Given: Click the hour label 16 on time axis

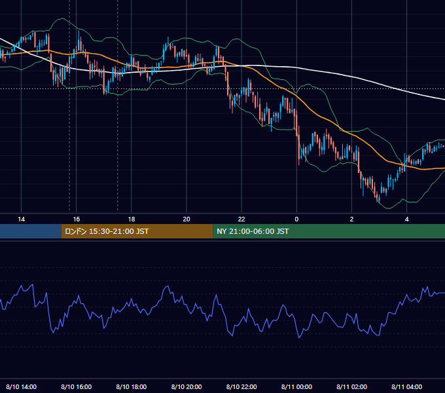Looking at the screenshot, I should coord(77,219).
